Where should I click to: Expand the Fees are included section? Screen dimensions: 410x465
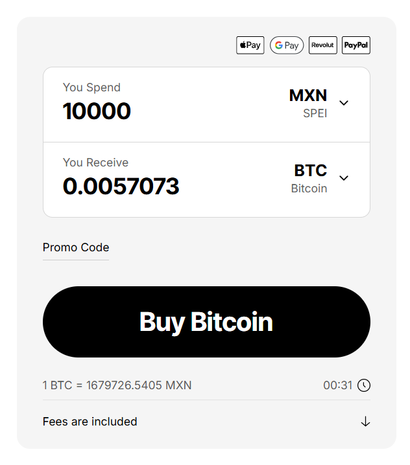pos(90,422)
